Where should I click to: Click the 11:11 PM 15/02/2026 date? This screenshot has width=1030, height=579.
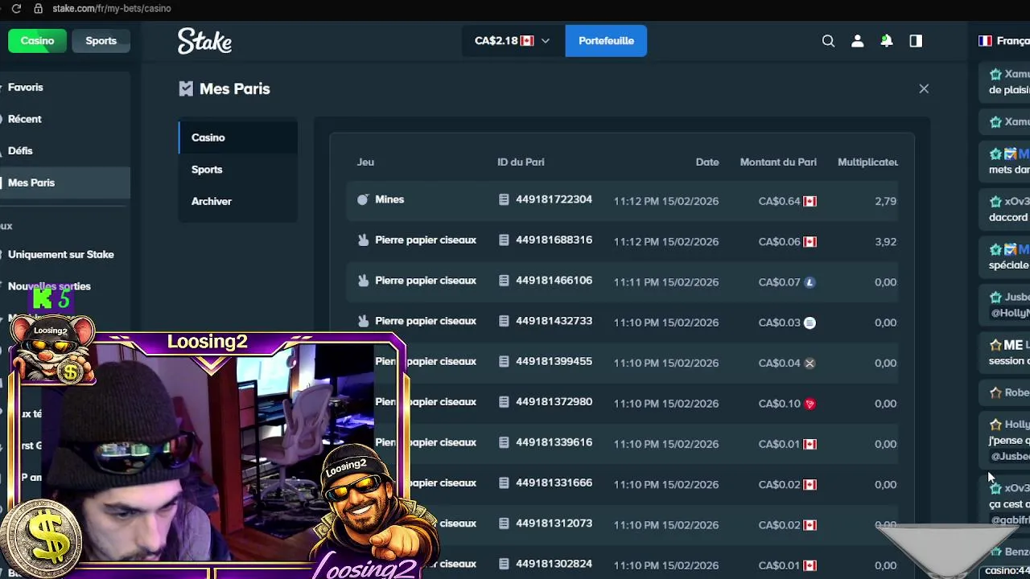pyautogui.click(x=666, y=282)
